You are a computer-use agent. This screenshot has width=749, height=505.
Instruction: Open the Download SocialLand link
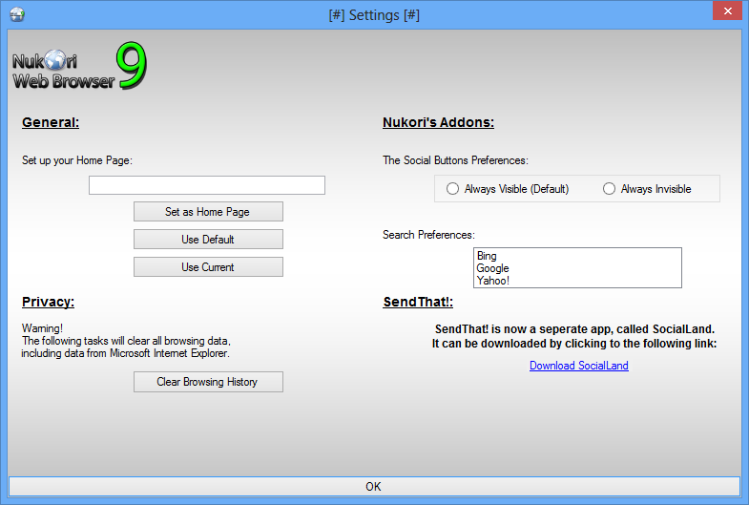(x=579, y=366)
